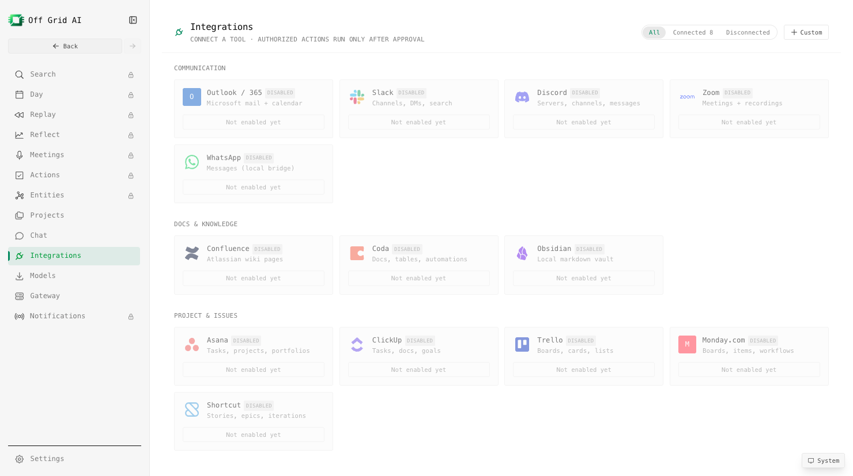The image size is (853, 476).
Task: Click the + Custom button
Action: (806, 32)
